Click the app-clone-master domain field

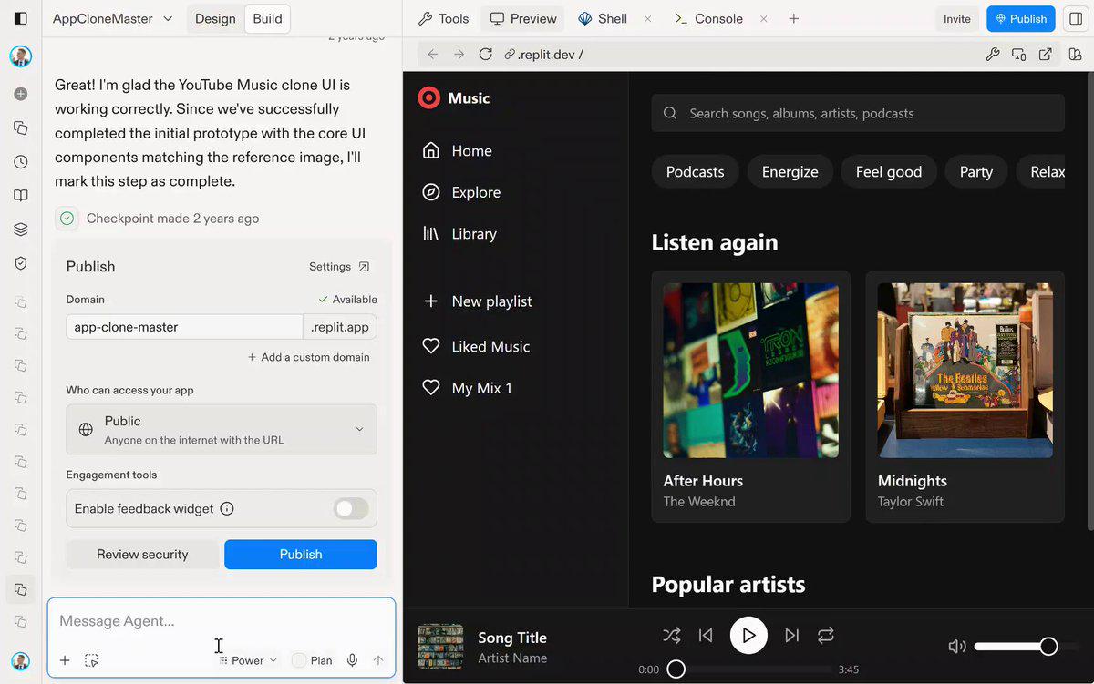coord(184,327)
